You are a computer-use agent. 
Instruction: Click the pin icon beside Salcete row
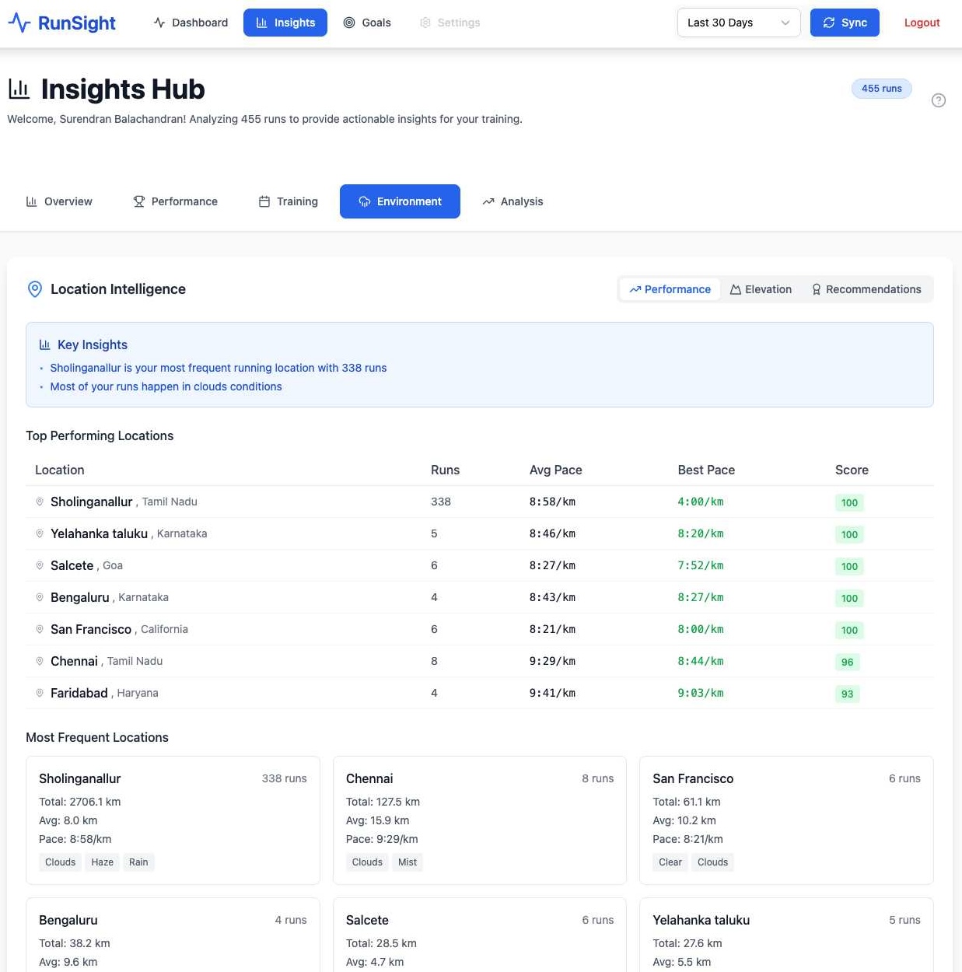pos(40,565)
